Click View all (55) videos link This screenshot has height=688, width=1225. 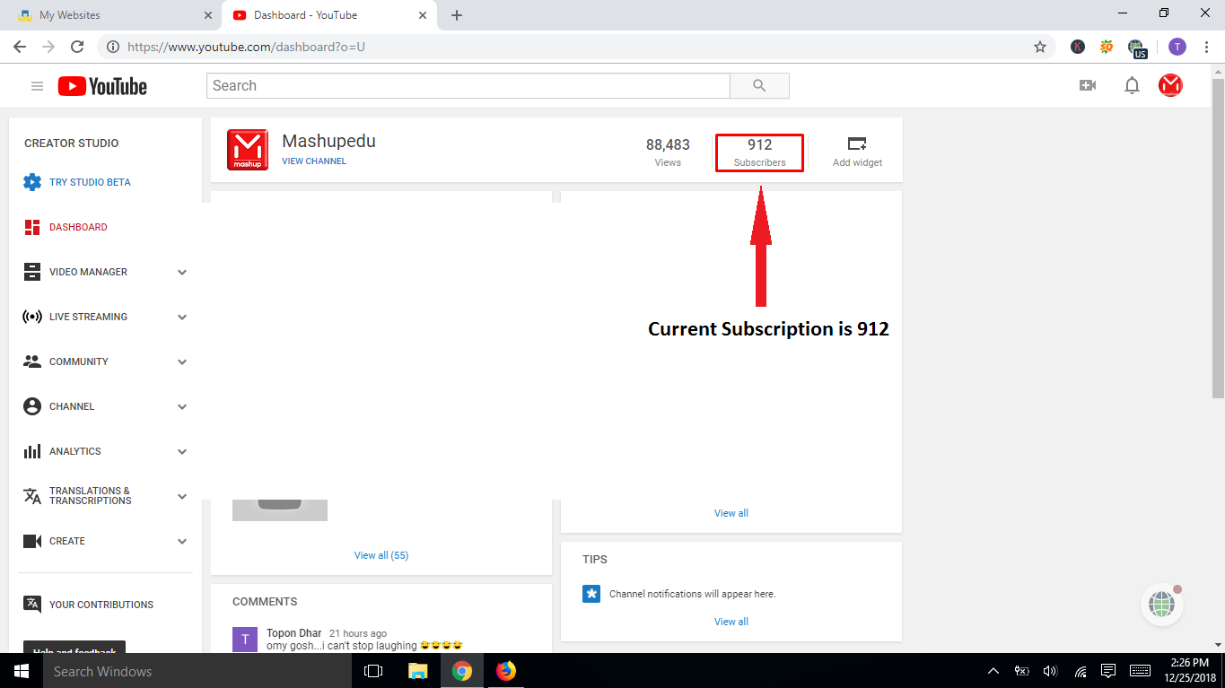pyautogui.click(x=381, y=555)
